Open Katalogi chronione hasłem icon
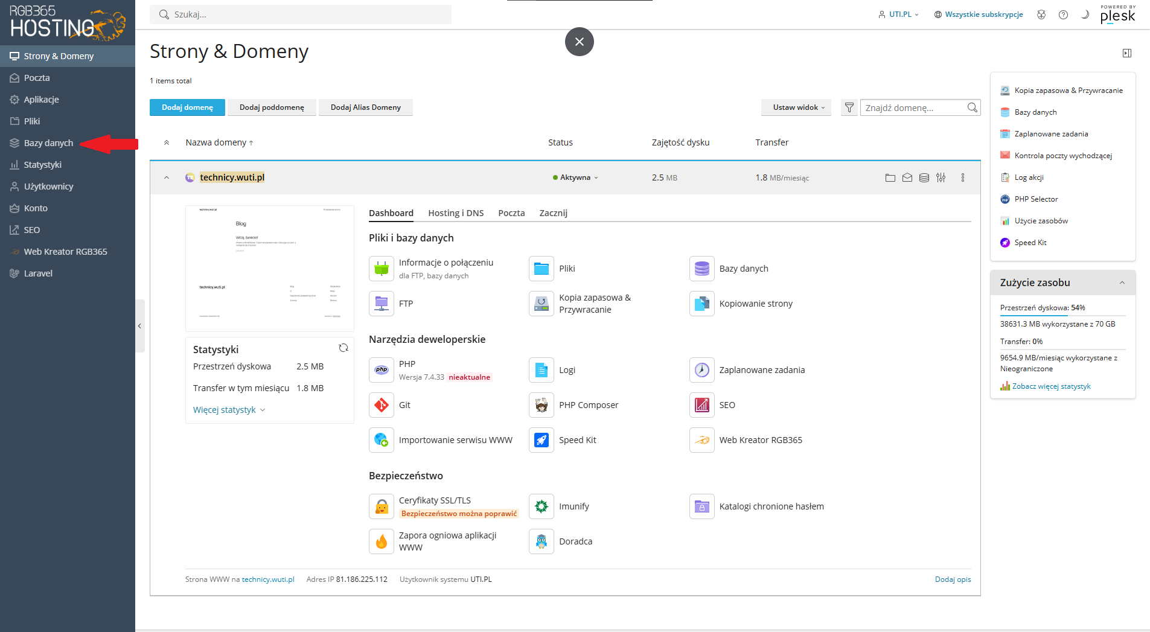Viewport: 1150px width, 632px height. 702,506
